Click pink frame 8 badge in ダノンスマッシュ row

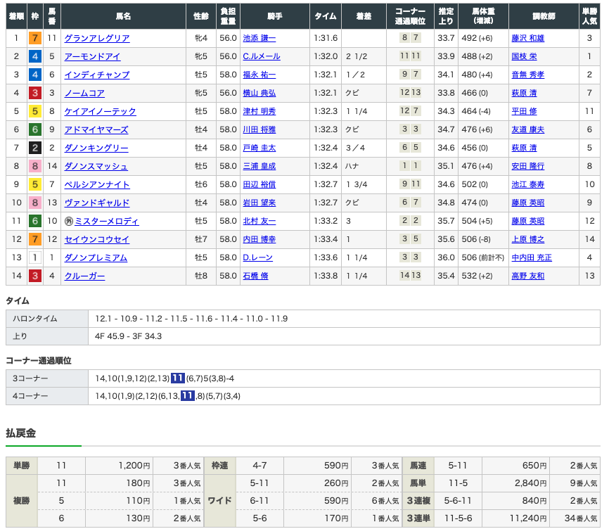[35, 166]
